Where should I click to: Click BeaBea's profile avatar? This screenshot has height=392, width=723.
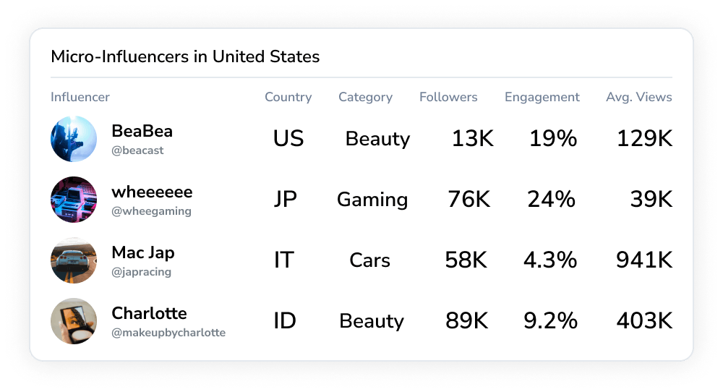[x=74, y=139]
